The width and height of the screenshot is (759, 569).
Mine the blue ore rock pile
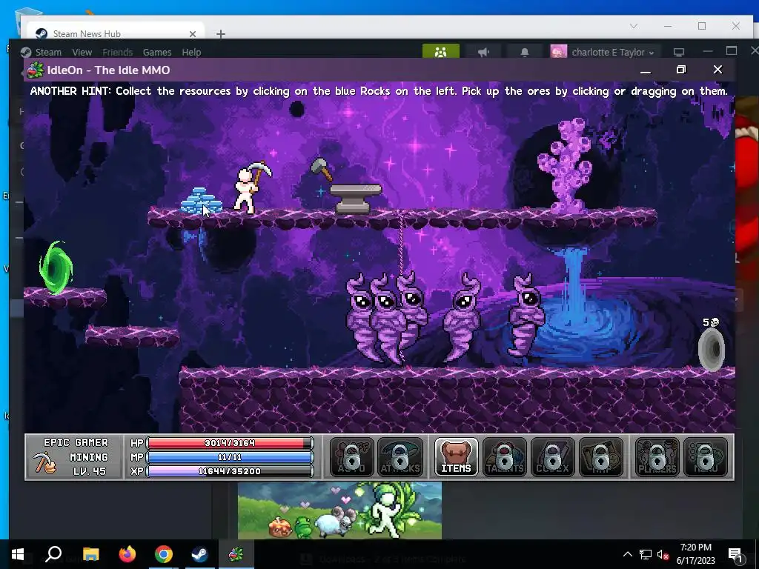click(x=201, y=201)
